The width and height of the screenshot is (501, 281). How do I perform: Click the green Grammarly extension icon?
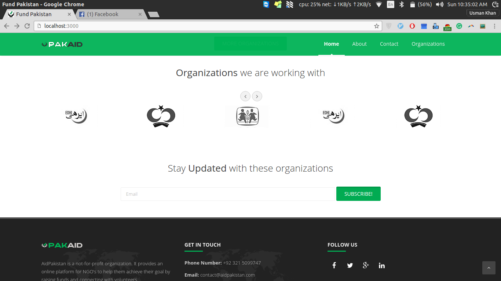(459, 26)
